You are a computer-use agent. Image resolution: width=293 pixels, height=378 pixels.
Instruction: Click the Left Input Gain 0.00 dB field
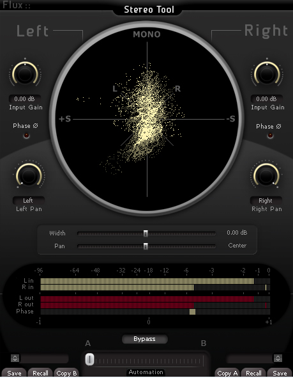(x=24, y=99)
